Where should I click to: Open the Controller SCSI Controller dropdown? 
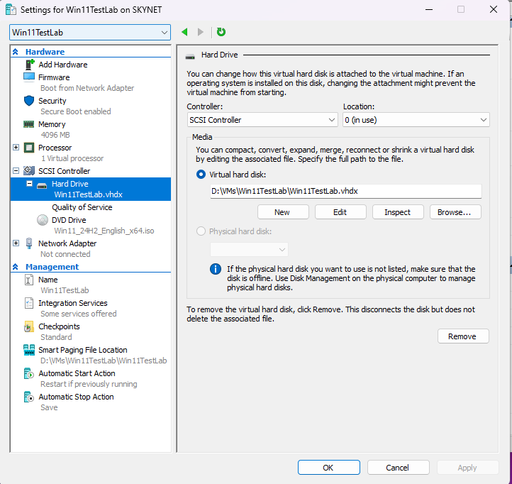click(262, 120)
